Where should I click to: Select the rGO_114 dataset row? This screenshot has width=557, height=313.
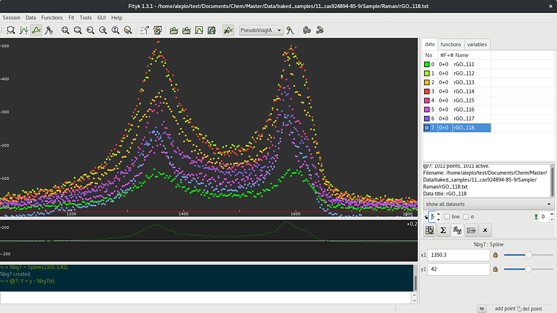(x=464, y=91)
